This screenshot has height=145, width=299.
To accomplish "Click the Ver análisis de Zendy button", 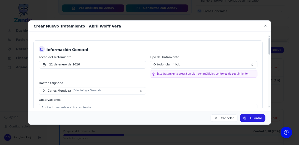I will point(93,8).
